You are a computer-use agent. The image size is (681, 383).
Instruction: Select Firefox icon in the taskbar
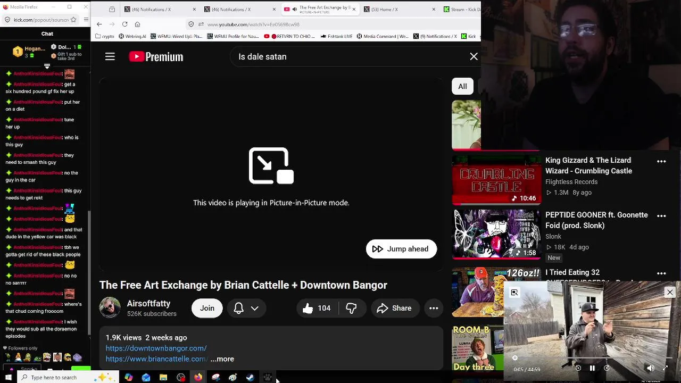(198, 378)
